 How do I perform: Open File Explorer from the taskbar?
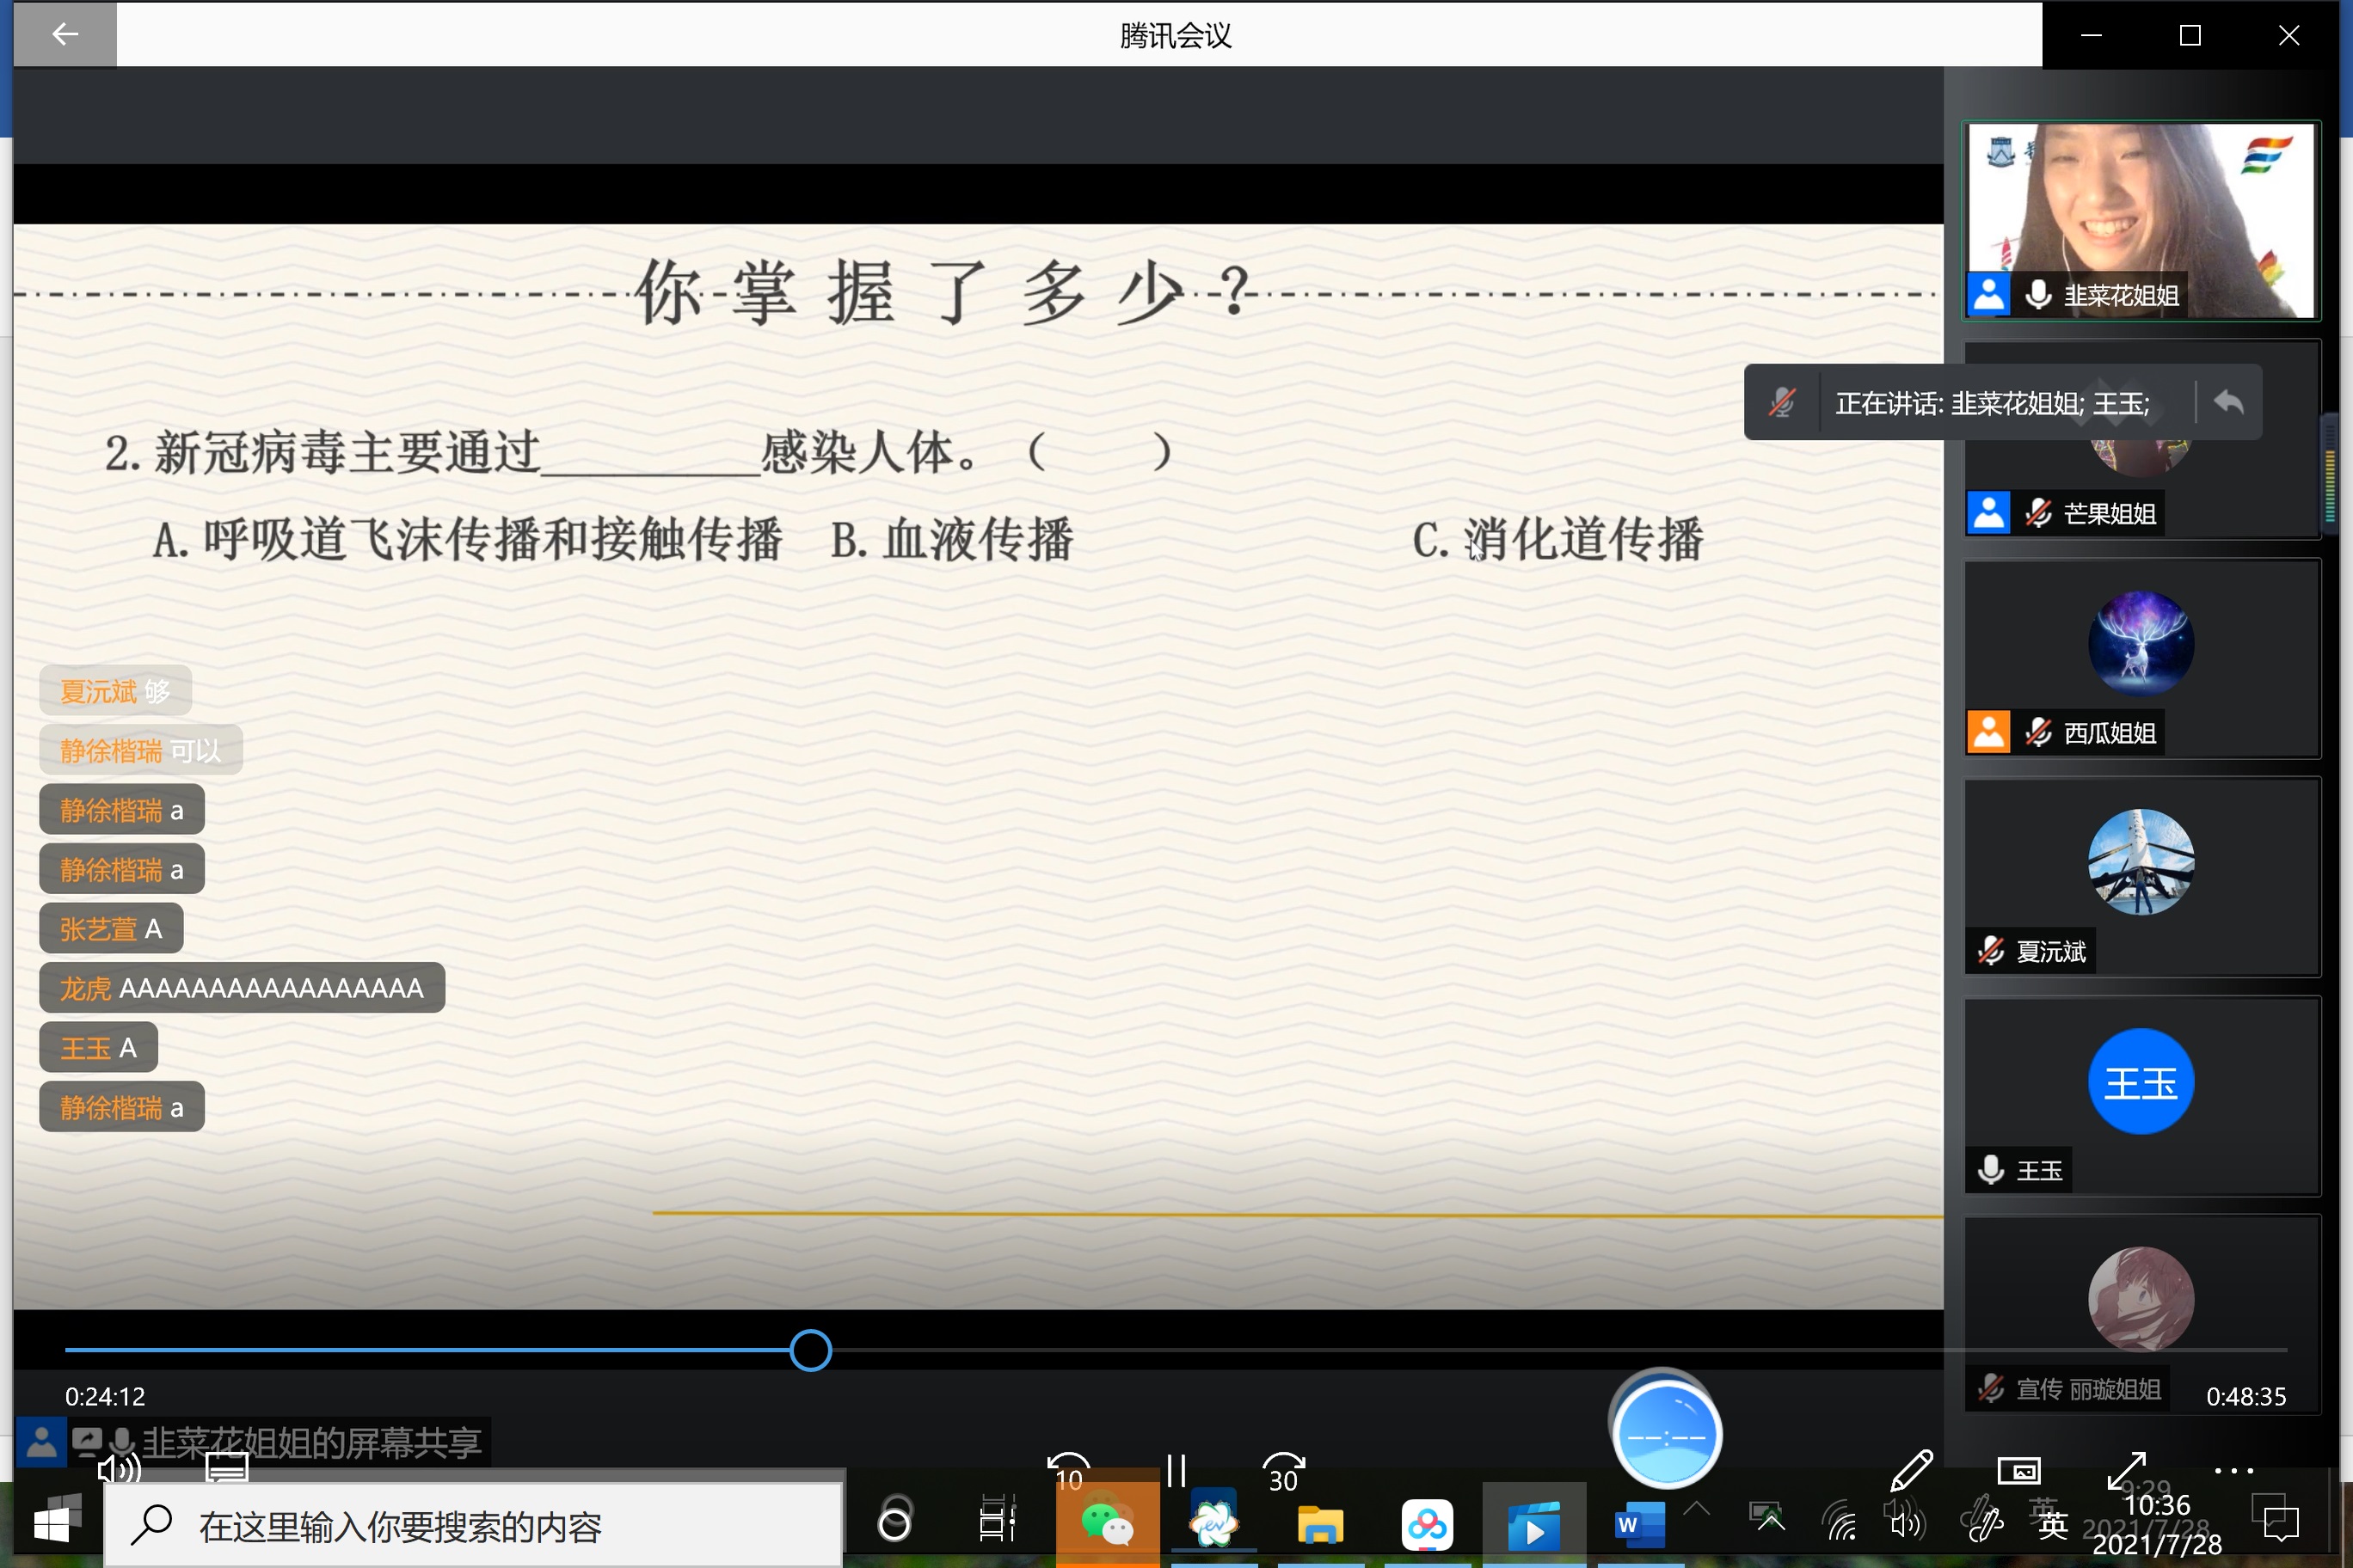click(x=1321, y=1525)
